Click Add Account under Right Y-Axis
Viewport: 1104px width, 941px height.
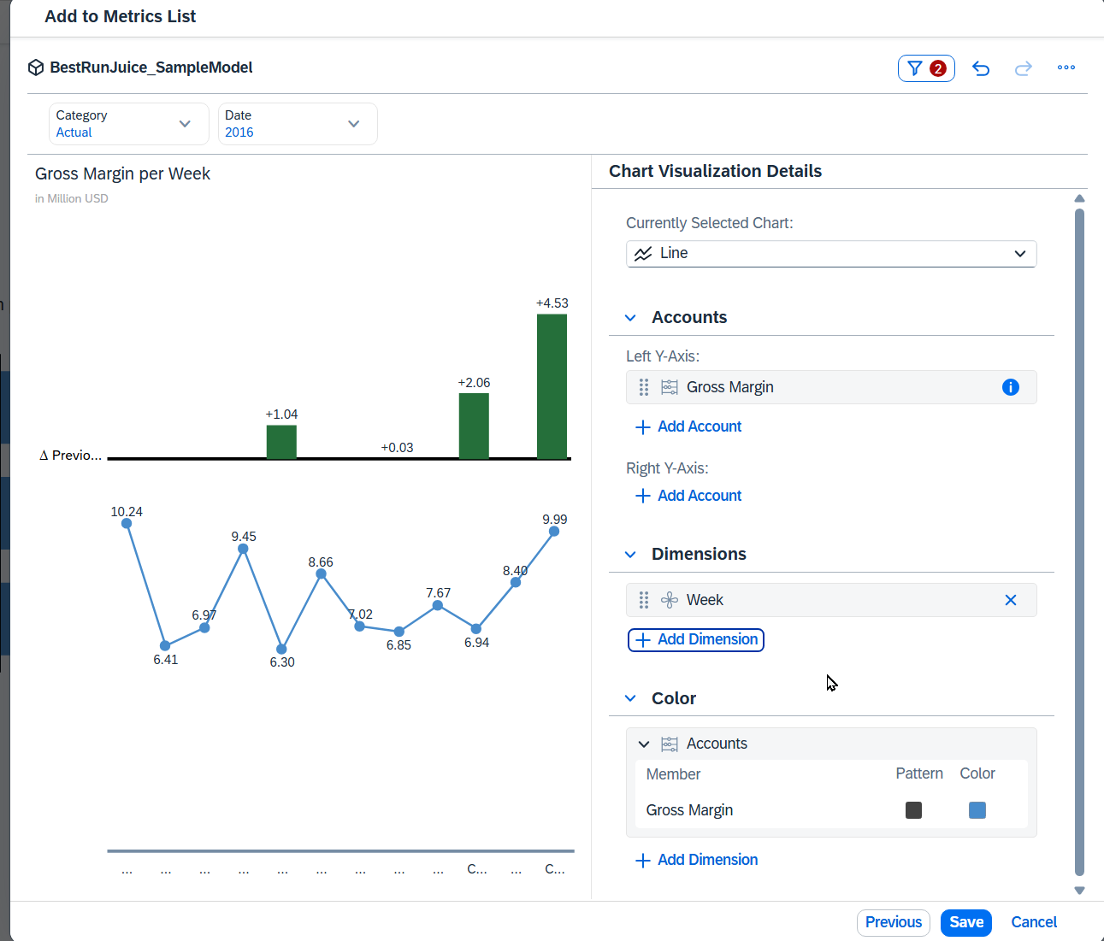tap(689, 496)
